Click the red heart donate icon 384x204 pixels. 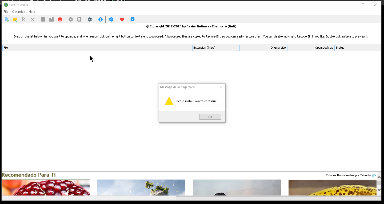(x=122, y=19)
